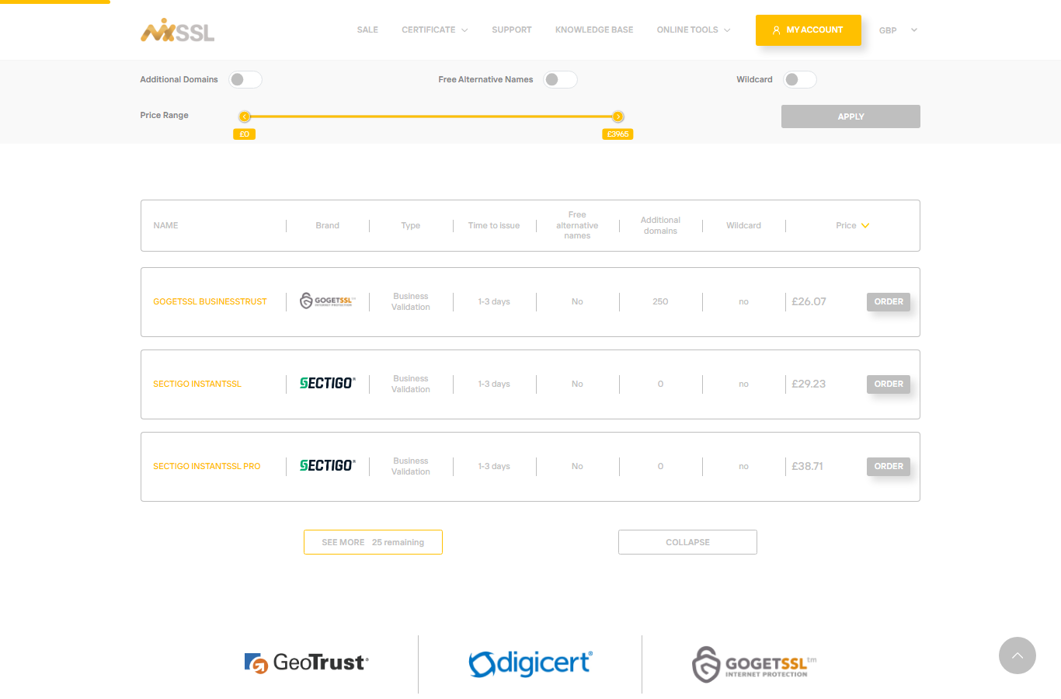Image resolution: width=1061 pixels, height=699 pixels.
Task: Click the £0 min price label
Action: click(x=245, y=134)
